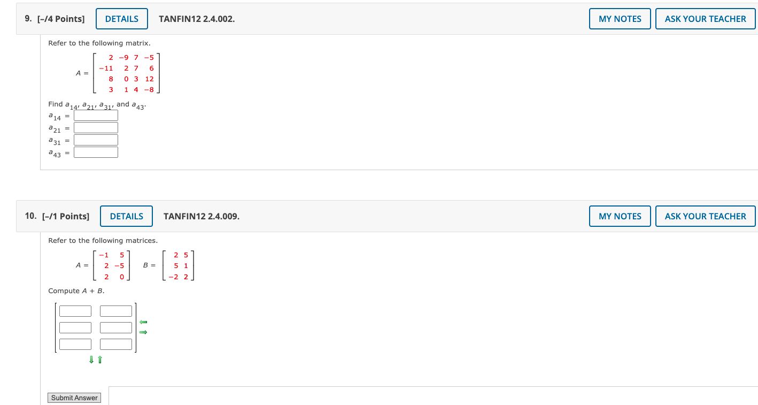Viewport: 758px width, 405px height.
Task: Click the a14 answer input field
Action: (96, 115)
